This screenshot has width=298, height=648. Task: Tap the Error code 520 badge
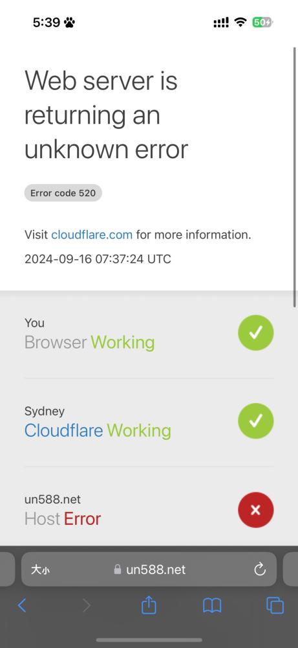coord(63,193)
